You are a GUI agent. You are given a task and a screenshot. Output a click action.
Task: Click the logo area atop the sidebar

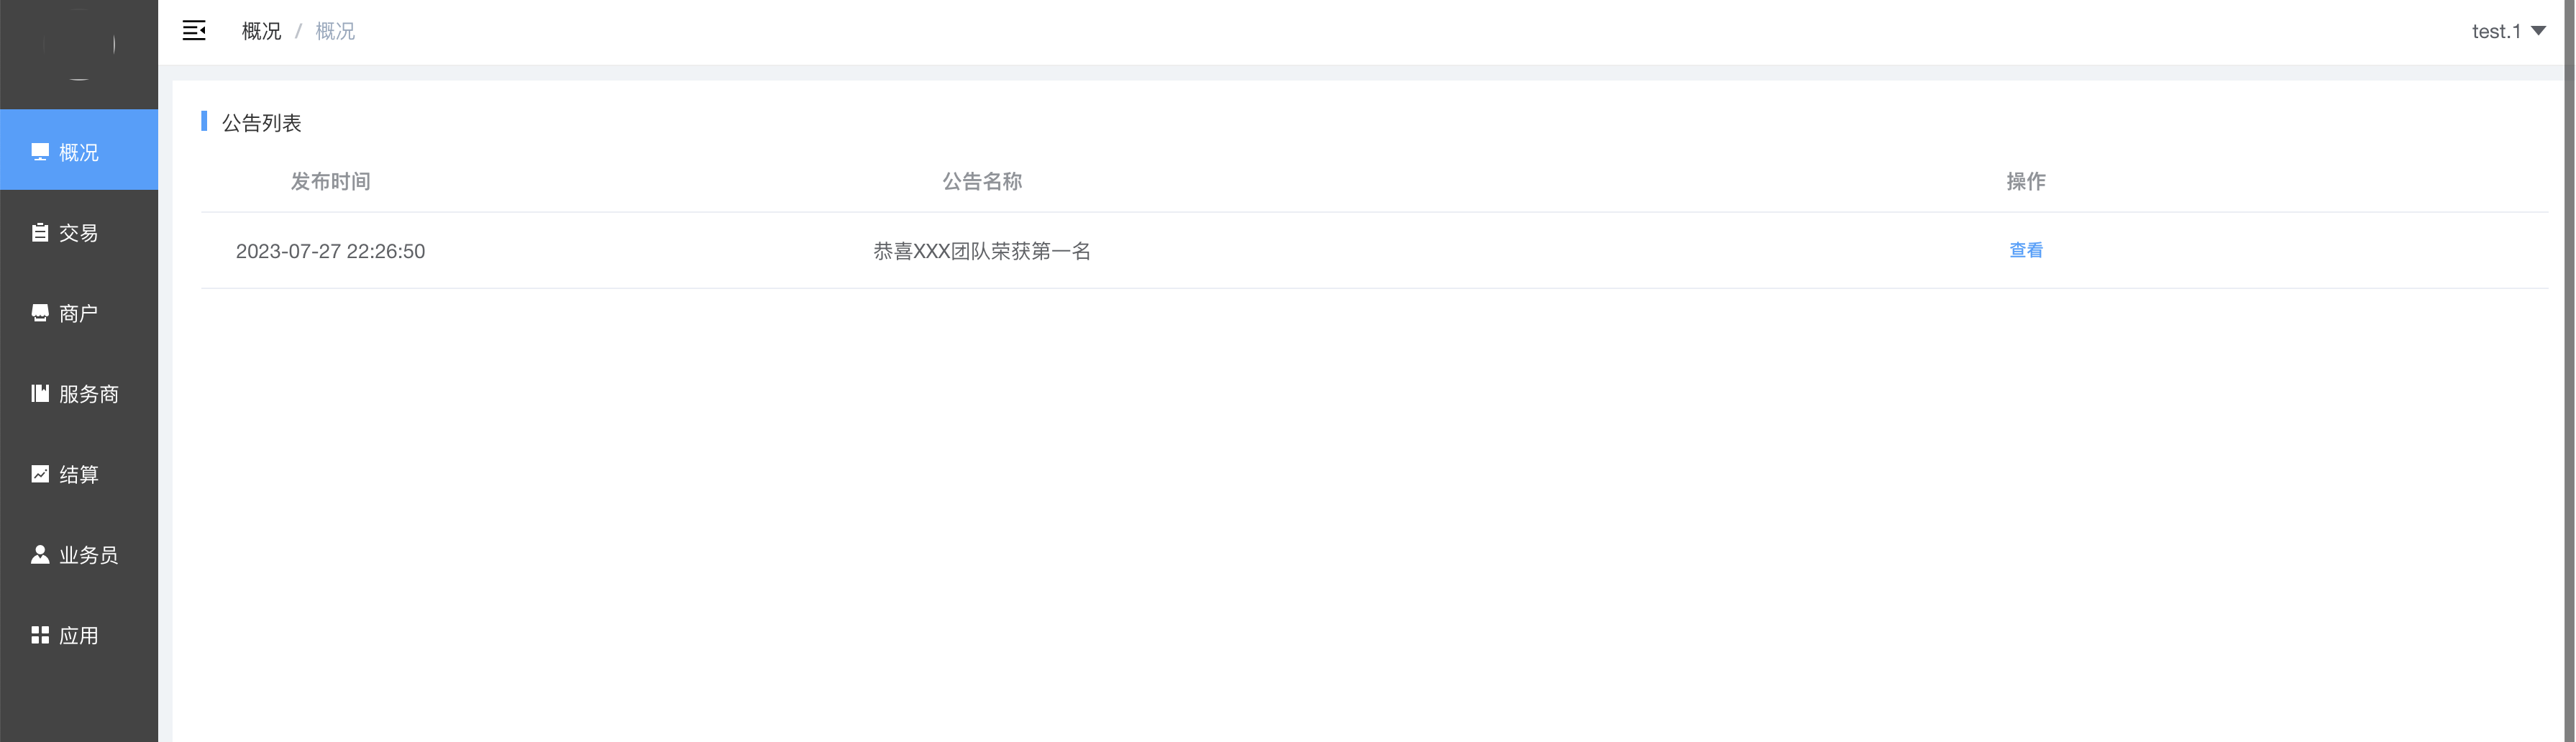click(x=79, y=45)
